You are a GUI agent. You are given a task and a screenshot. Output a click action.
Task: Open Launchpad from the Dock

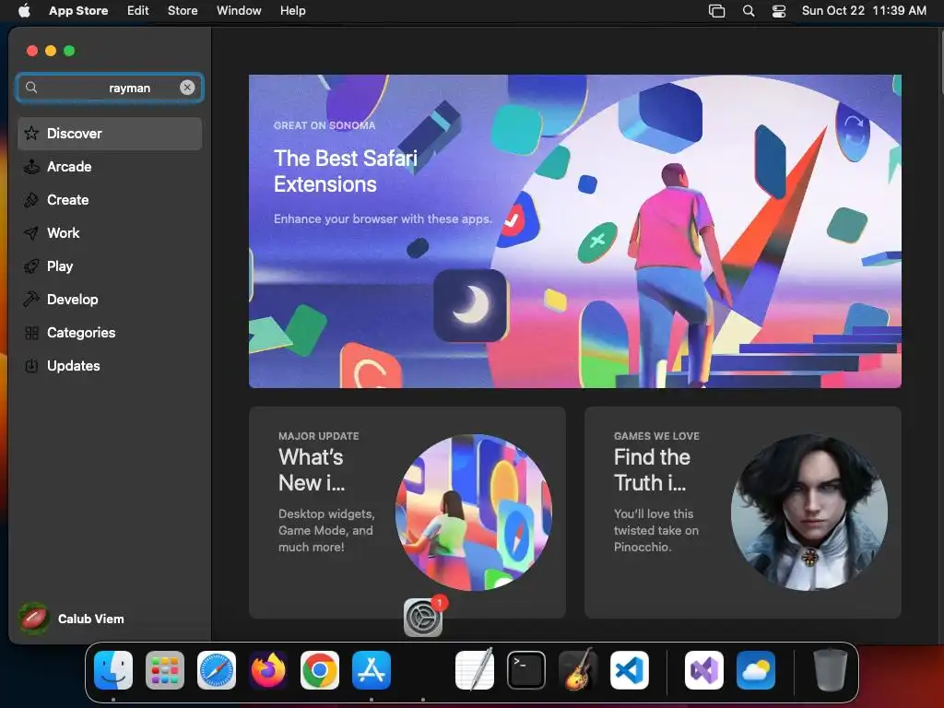[x=165, y=670]
